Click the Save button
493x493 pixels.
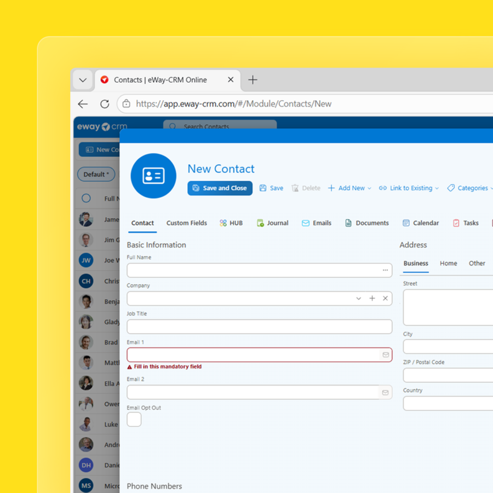point(271,188)
